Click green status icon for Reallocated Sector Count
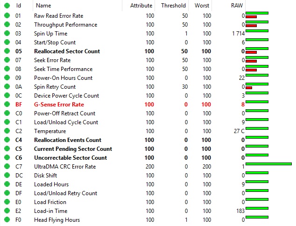This screenshot has height=226, width=296. 7,51
